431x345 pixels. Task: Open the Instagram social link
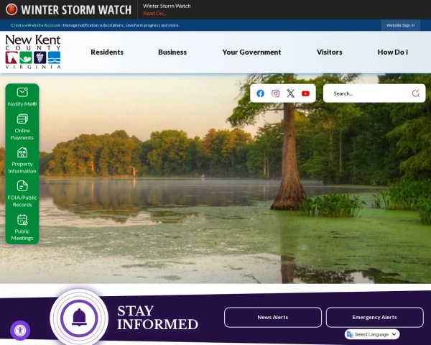[x=275, y=93]
